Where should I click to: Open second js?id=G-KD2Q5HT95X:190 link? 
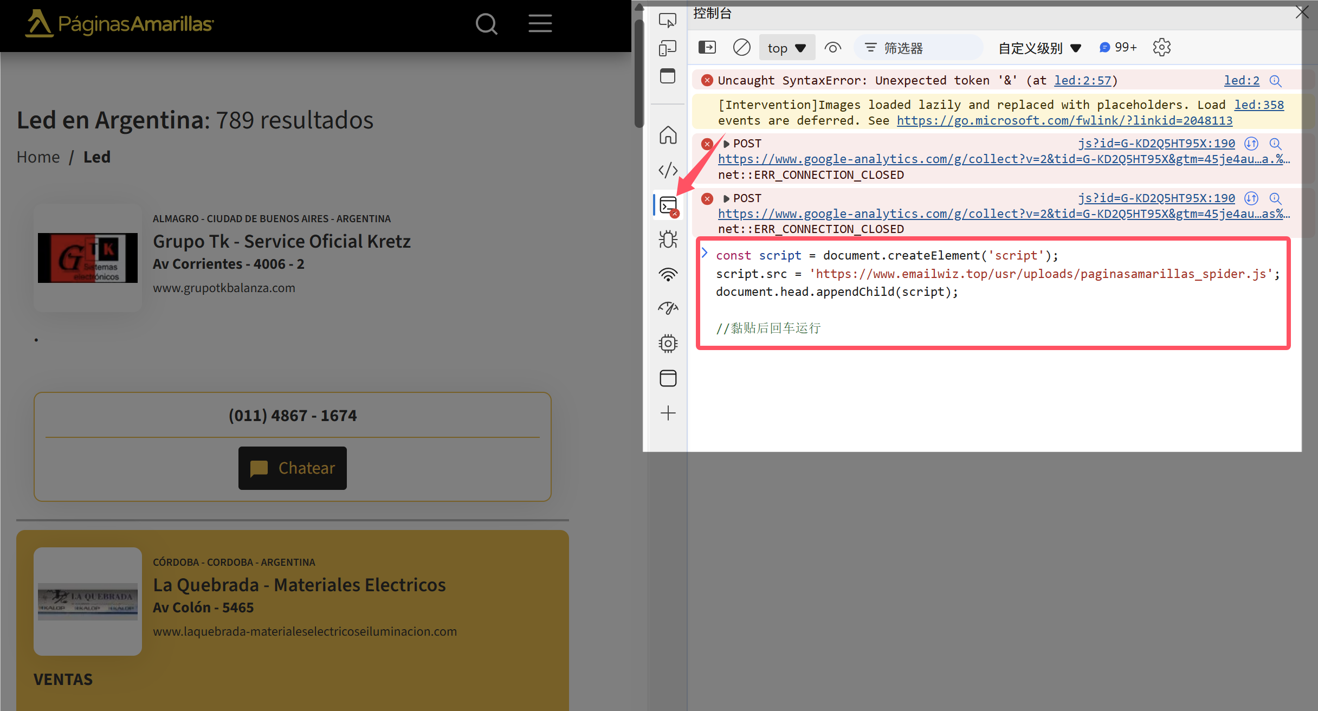[x=1157, y=198]
